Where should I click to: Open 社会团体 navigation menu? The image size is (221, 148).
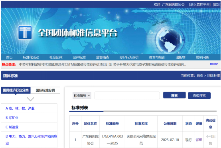click(x=56, y=57)
